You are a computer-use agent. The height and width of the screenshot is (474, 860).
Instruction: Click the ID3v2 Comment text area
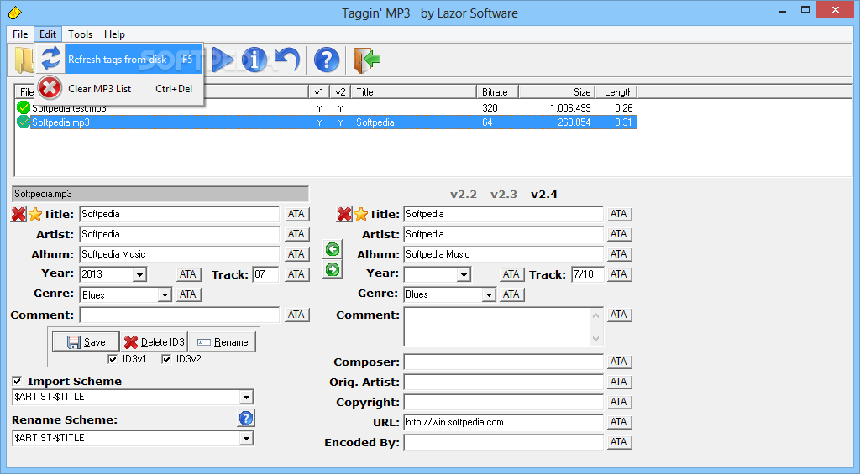point(504,326)
